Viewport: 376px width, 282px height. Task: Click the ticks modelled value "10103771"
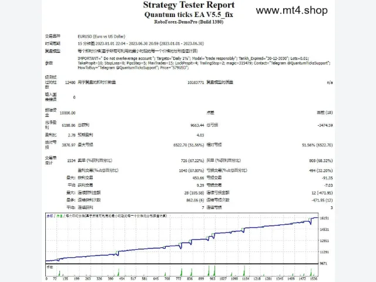(196, 82)
